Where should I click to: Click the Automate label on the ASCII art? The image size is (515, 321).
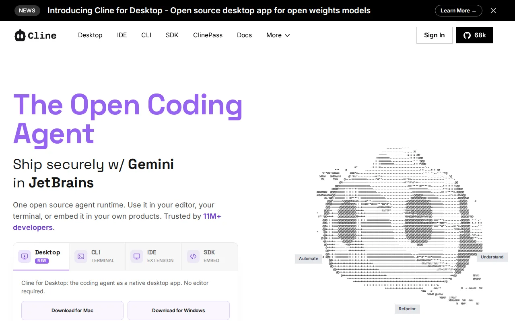309,259
